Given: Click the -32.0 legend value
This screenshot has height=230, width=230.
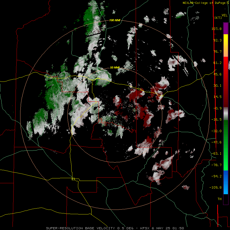Looking at the screenshot, I should 216,131.
